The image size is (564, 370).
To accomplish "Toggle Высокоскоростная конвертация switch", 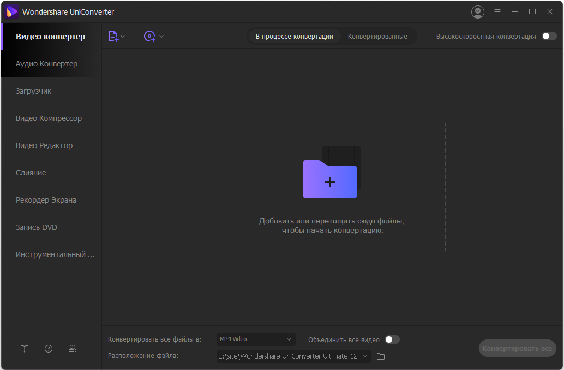I will pos(549,37).
